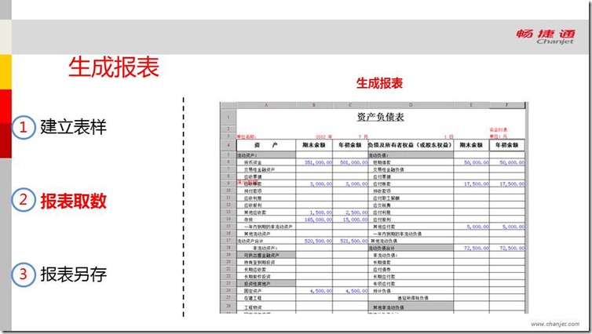Click the large red 生成报表 slide title
The image size is (592, 334).
click(114, 67)
